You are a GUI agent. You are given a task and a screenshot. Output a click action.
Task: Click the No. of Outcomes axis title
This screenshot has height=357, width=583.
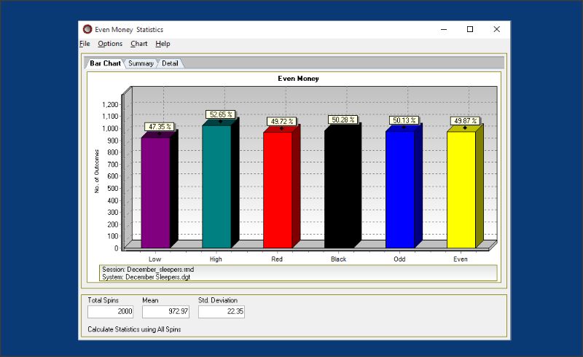click(x=97, y=171)
